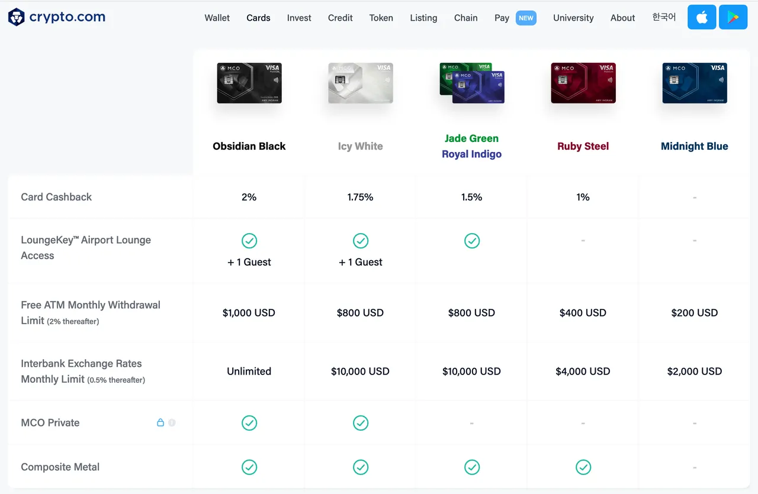Viewport: 758px width, 494px height.
Task: Select the Ruby Steel card image
Action: click(583, 83)
